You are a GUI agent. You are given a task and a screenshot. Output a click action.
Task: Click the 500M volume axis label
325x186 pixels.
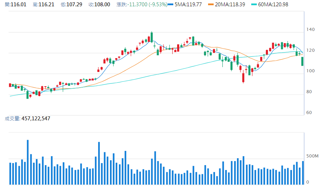click(x=312, y=156)
